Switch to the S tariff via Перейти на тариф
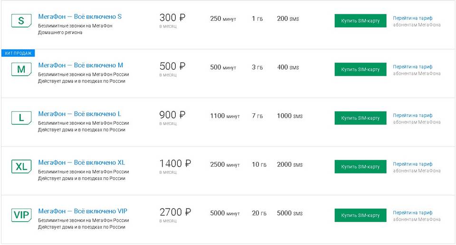This screenshot has height=245, width=456. click(412, 18)
